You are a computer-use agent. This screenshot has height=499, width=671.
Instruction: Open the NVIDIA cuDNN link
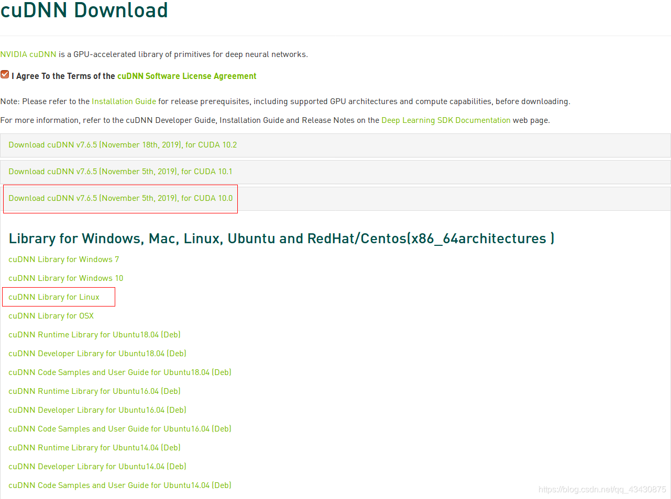(28, 54)
